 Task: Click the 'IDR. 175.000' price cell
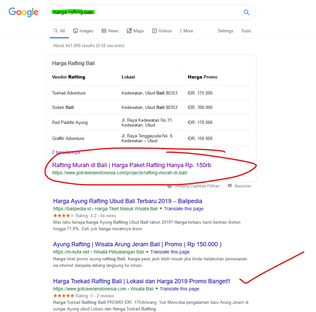(200, 93)
